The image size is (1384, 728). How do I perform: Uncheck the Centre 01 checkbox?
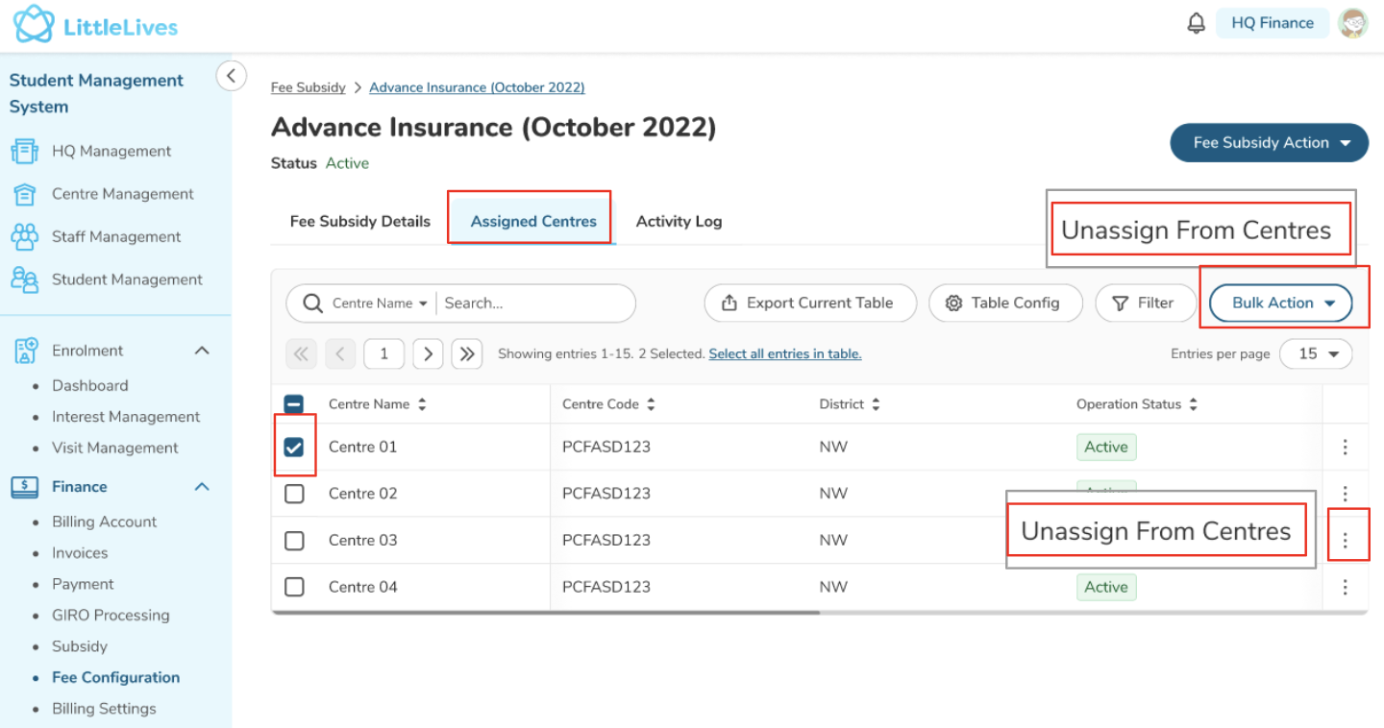[294, 447]
